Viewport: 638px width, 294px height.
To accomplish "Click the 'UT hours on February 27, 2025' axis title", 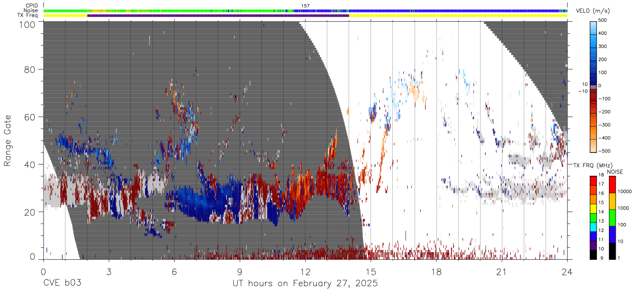I will [305, 284].
